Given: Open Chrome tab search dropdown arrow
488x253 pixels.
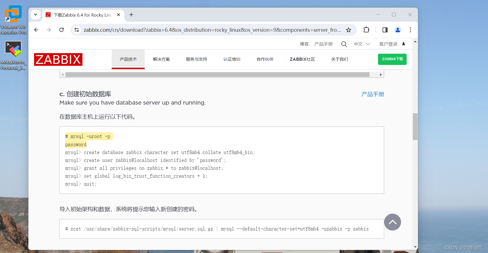Looking at the screenshot, I should tap(36, 15).
